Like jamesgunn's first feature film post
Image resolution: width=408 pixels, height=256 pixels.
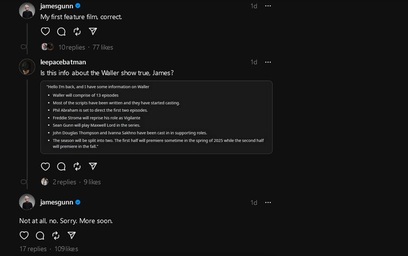coord(45,31)
